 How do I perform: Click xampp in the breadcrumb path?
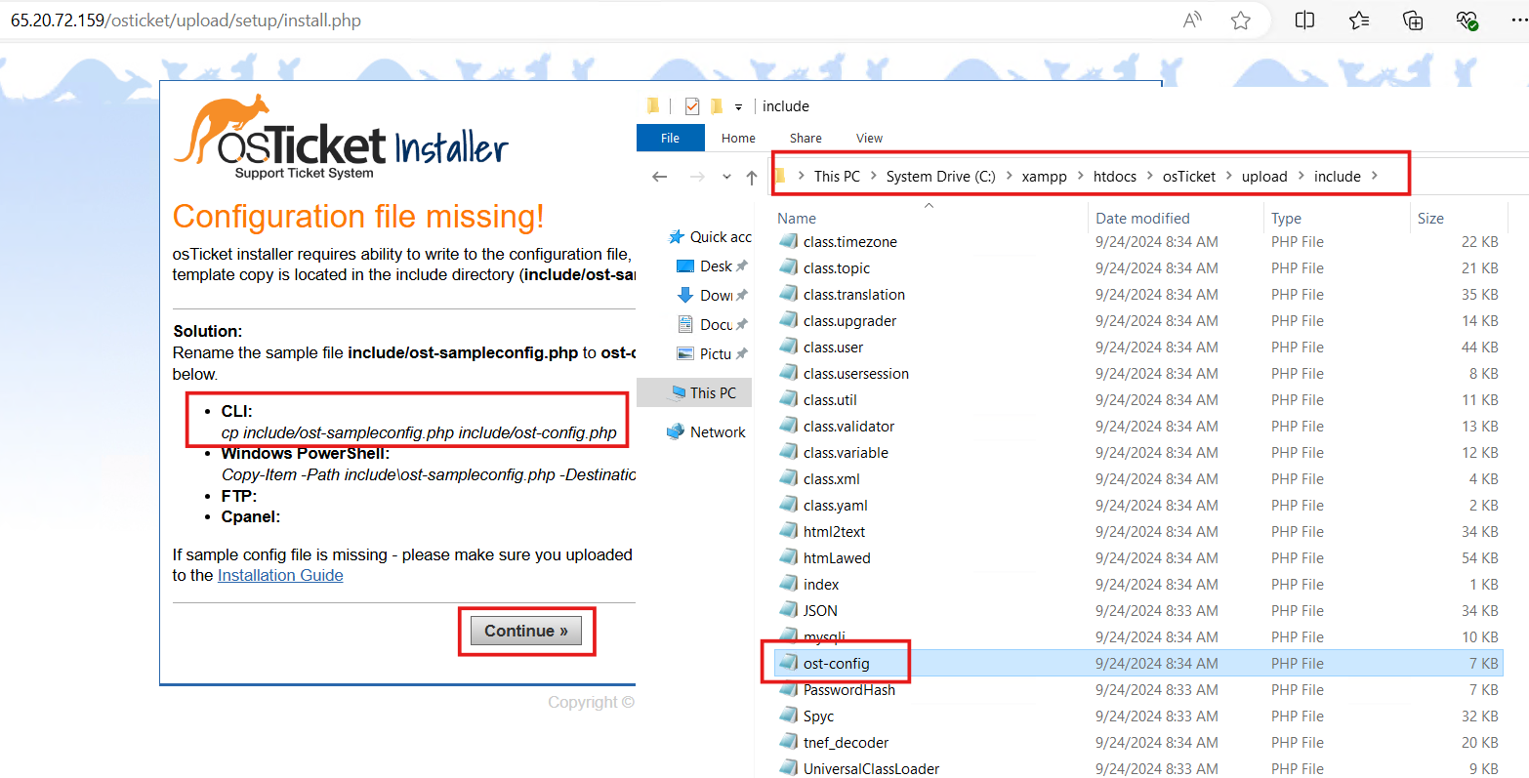(x=1044, y=176)
